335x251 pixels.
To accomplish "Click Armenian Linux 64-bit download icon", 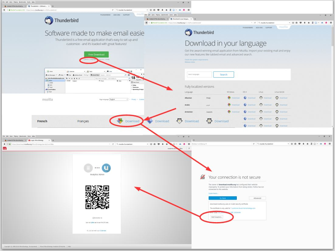I will click(x=277, y=112).
